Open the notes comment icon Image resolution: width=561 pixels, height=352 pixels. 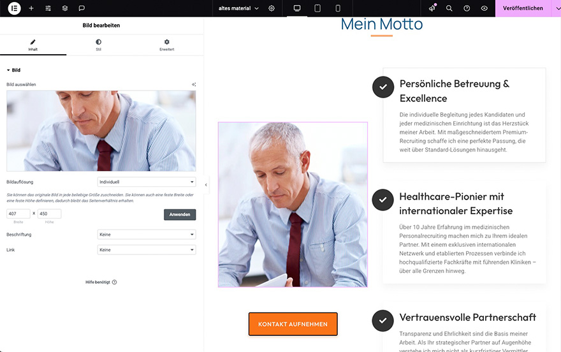[82, 8]
